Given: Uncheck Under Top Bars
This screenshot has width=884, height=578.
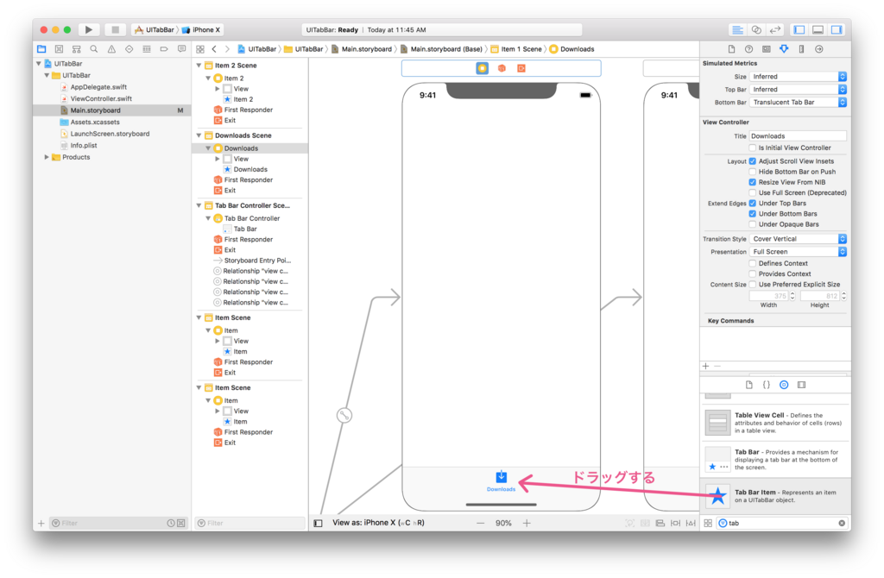Looking at the screenshot, I should (752, 204).
